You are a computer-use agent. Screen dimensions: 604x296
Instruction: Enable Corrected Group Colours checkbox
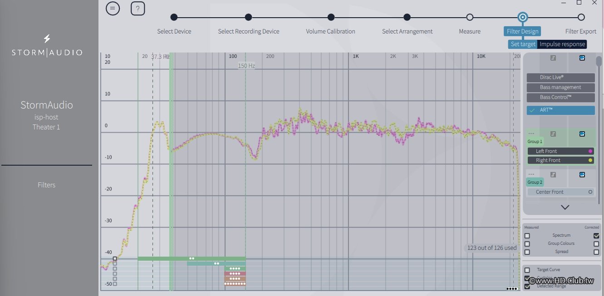[x=596, y=243]
